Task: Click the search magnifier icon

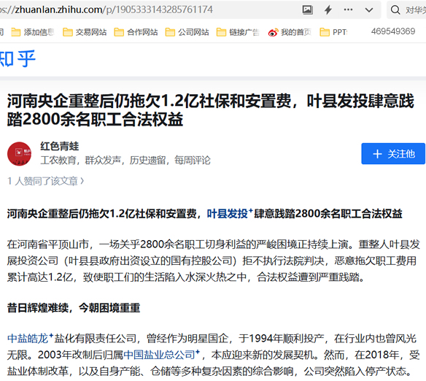Action: pyautogui.click(x=395, y=10)
